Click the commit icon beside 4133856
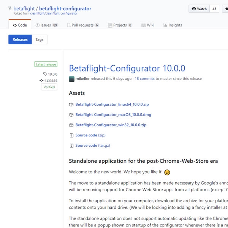 click(x=41, y=81)
